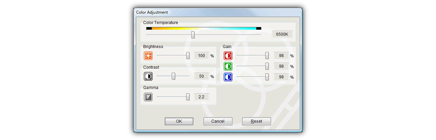
Task: Click the Gamma slider handle
Action: click(x=188, y=97)
